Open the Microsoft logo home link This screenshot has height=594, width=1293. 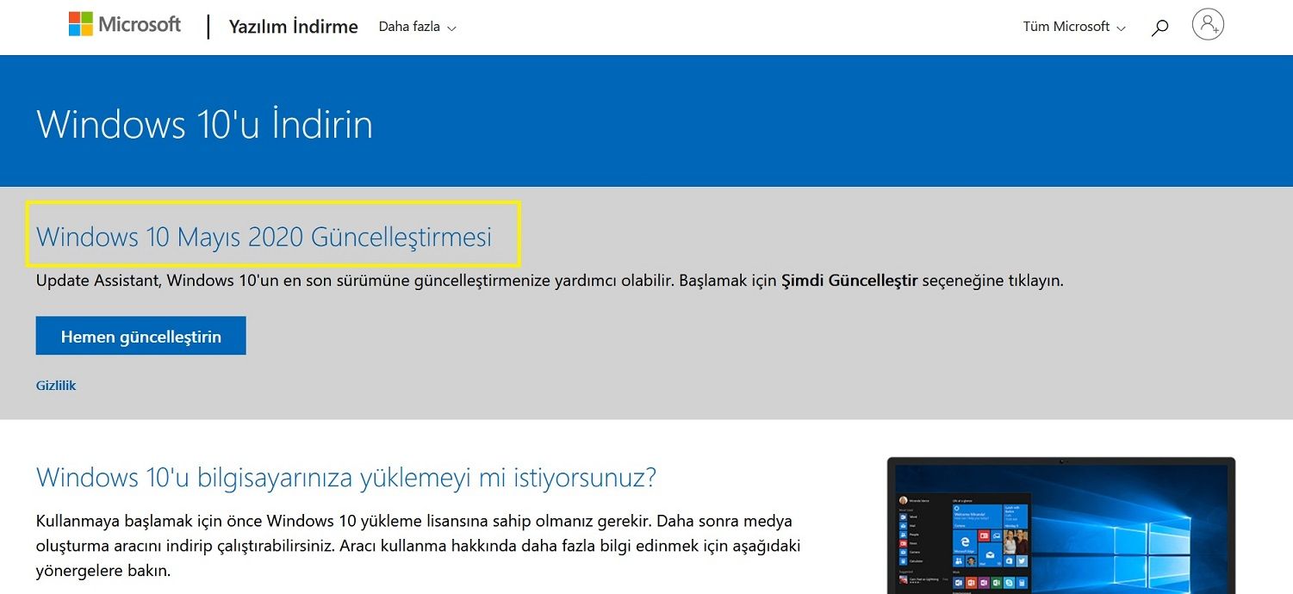(125, 24)
